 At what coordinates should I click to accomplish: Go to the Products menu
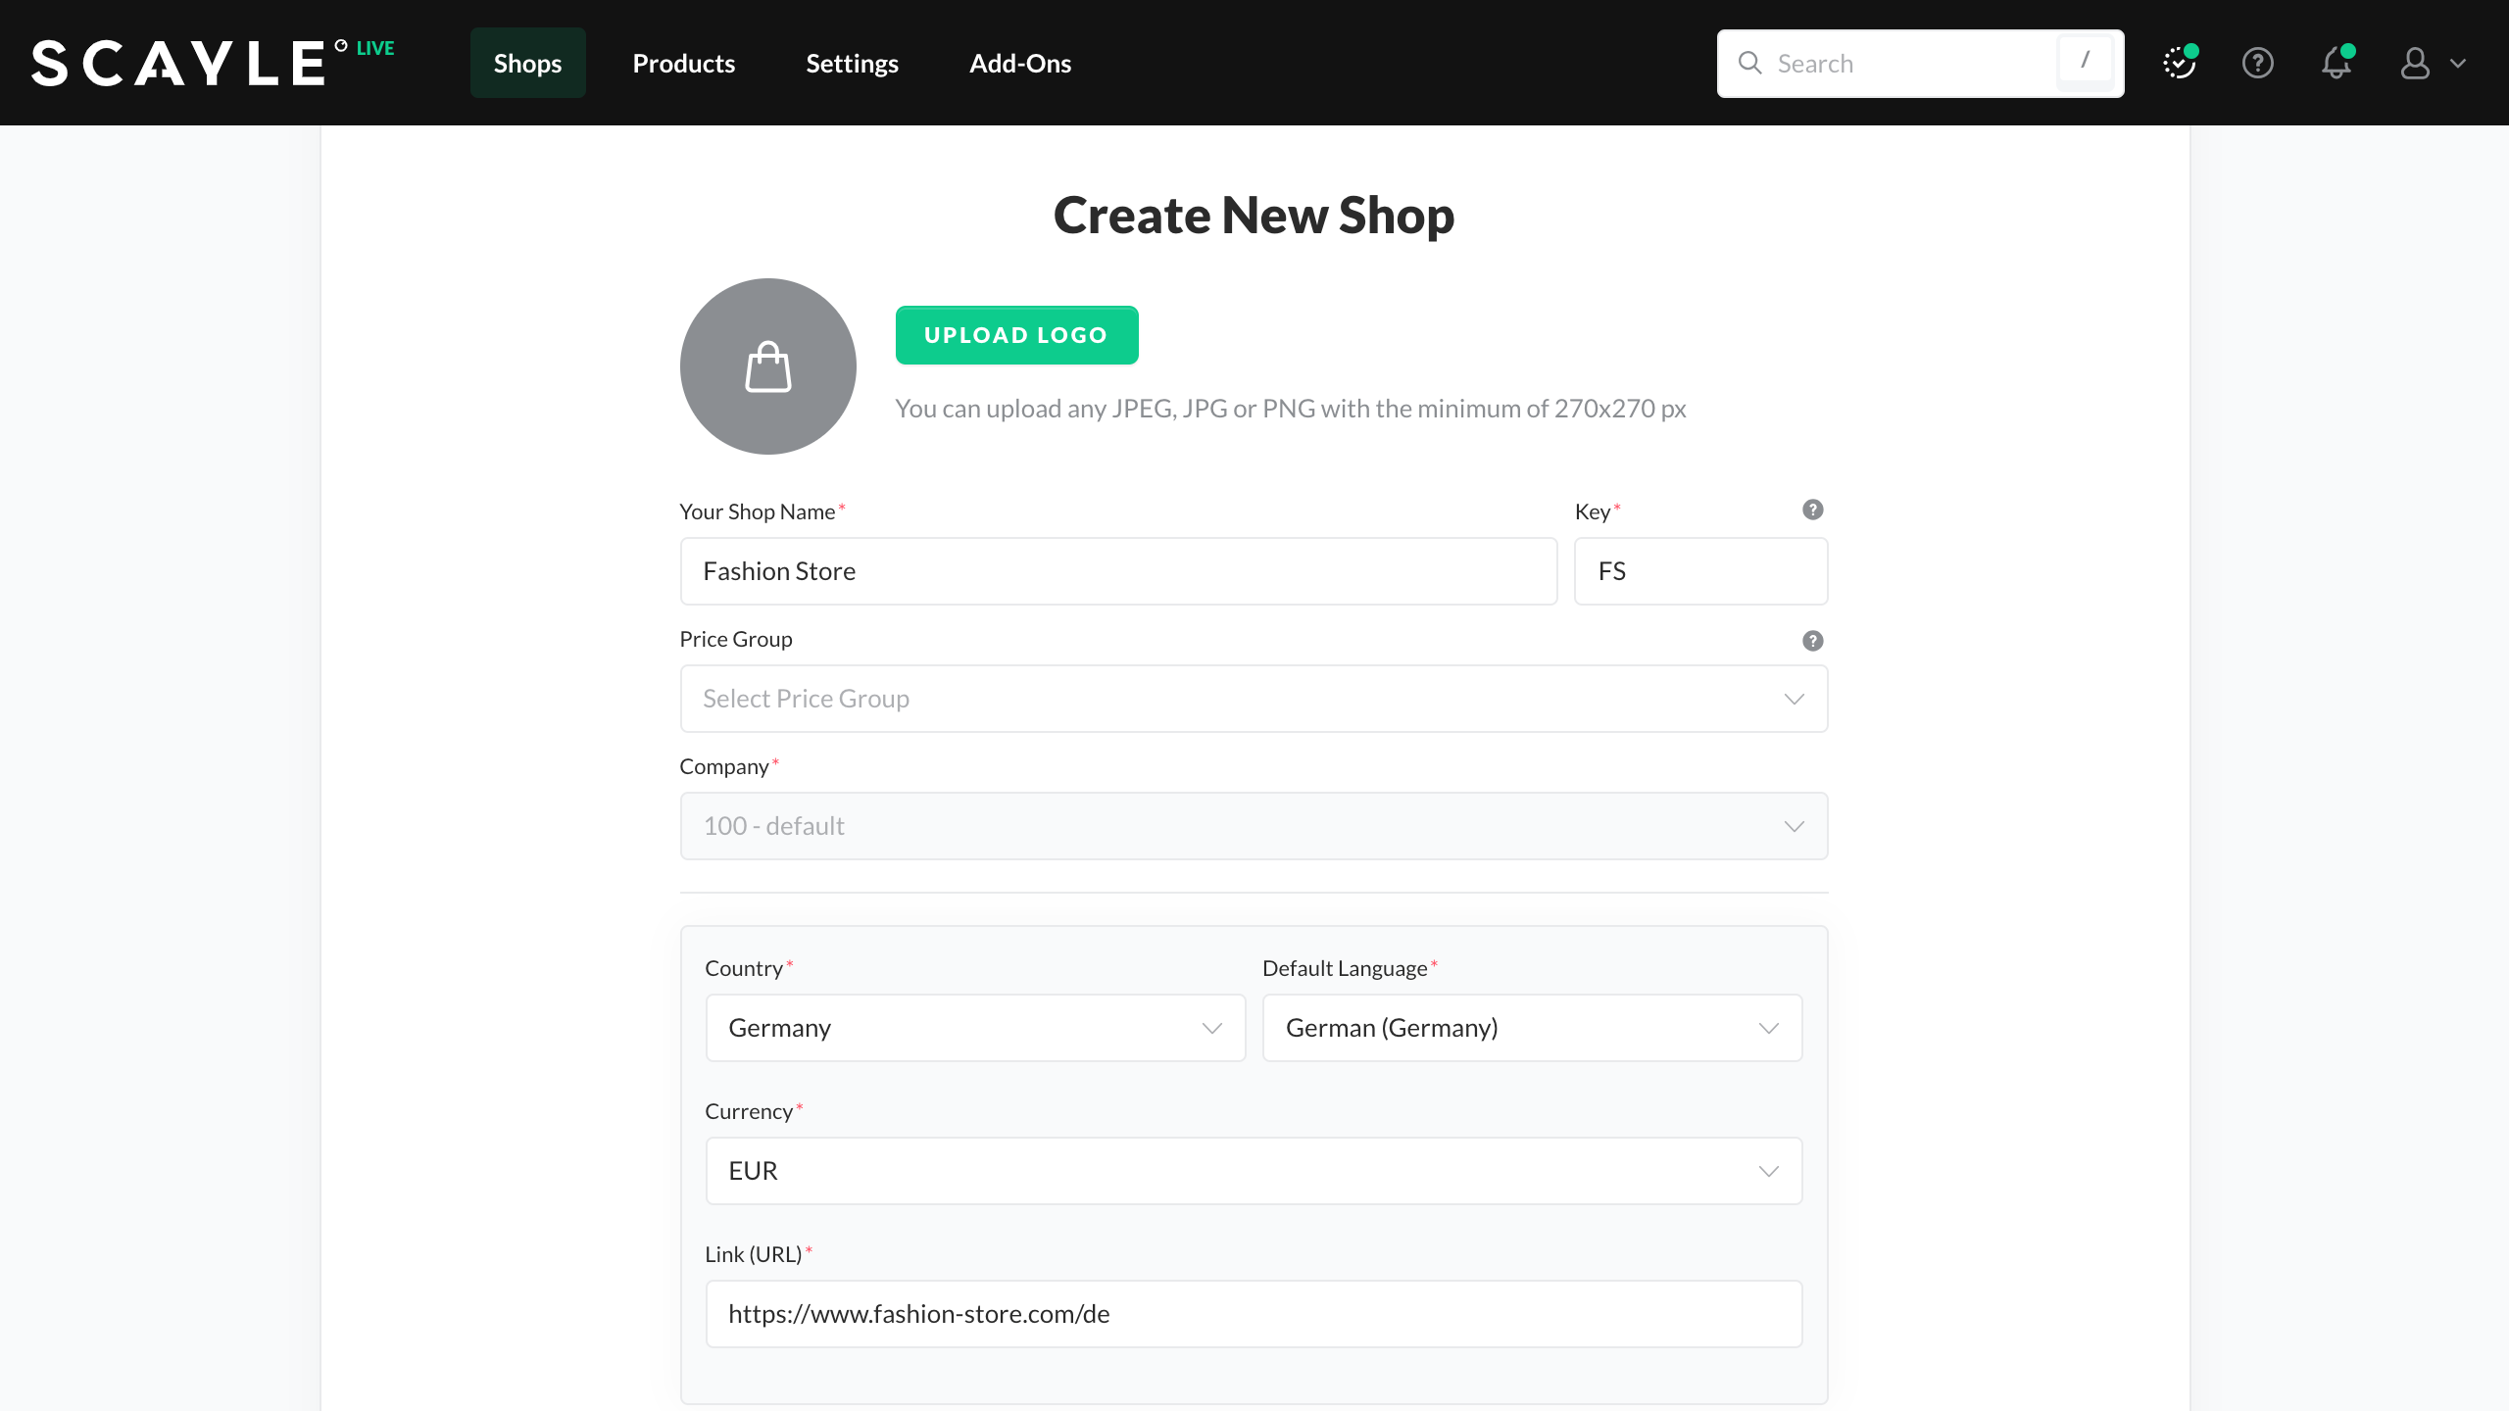pos(683,63)
